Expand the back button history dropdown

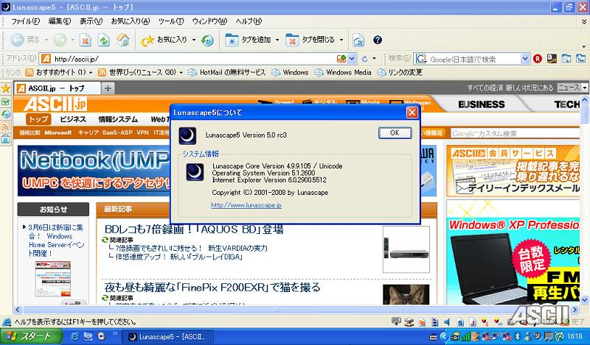(46, 40)
